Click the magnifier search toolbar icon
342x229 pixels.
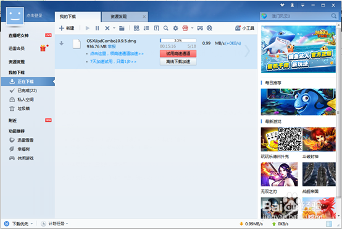pyautogui.click(x=166, y=28)
